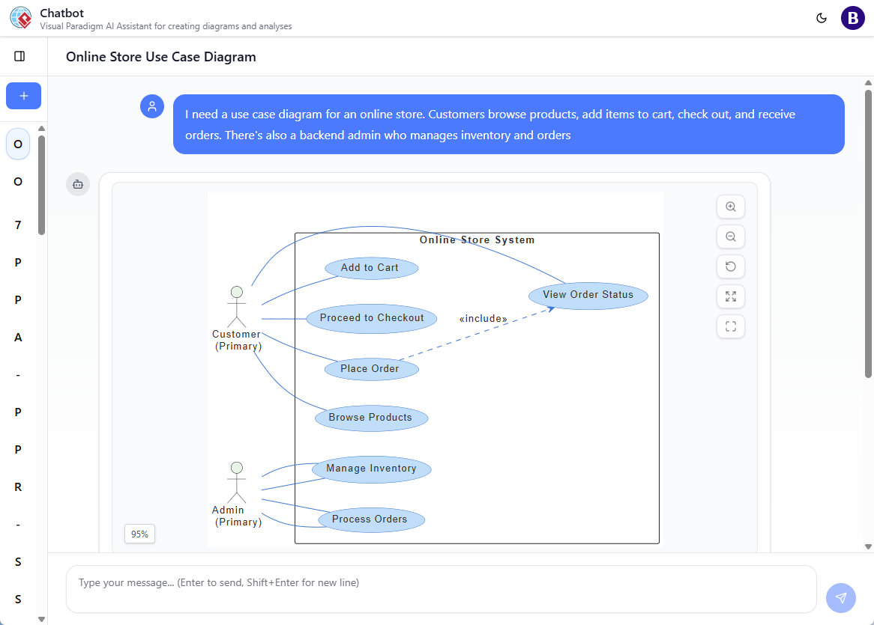Select the highlighted O conversation at the top
874x625 pixels.
click(17, 144)
